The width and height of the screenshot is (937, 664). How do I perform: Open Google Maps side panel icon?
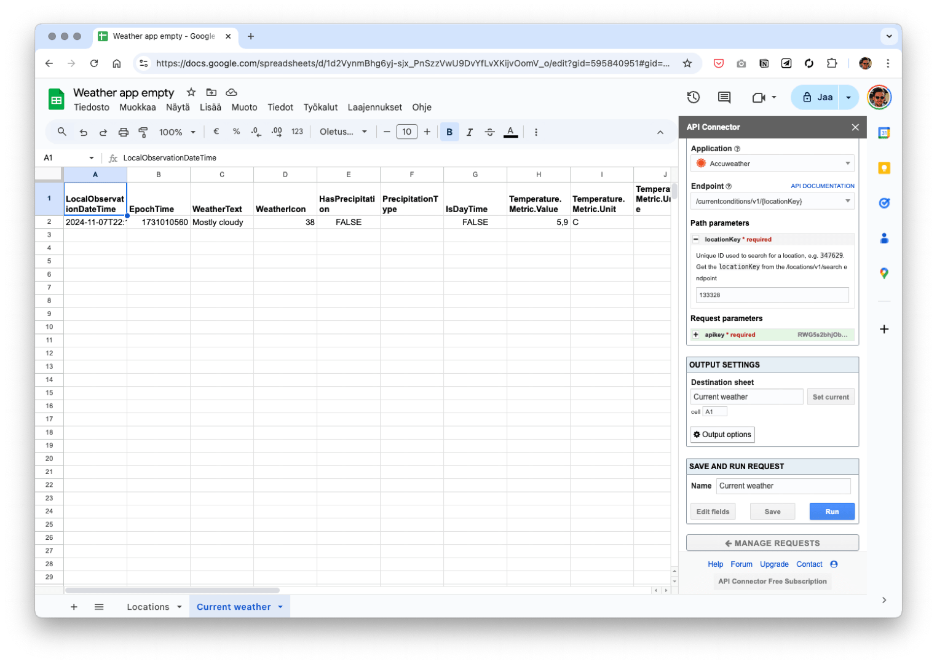[x=884, y=274]
